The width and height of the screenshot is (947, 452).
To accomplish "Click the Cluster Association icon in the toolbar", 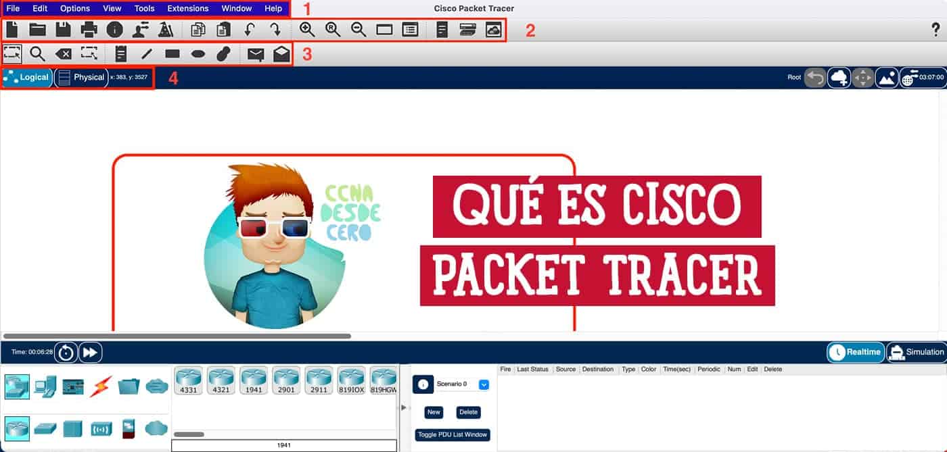I will tap(494, 29).
